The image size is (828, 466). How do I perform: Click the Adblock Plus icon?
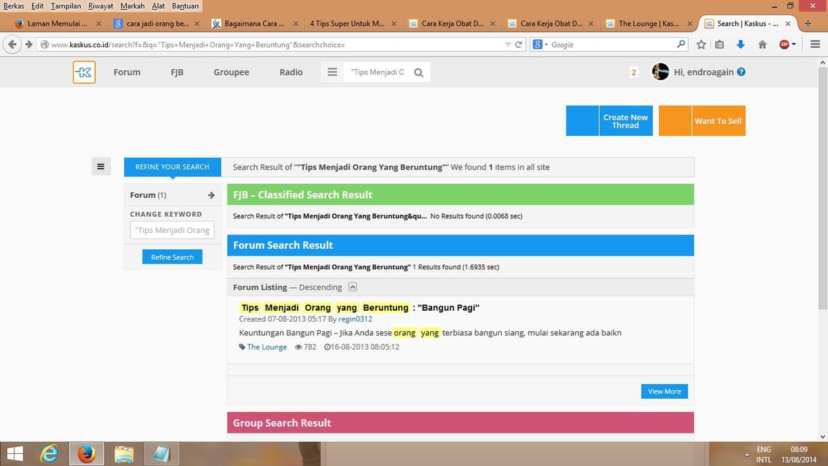pyautogui.click(x=784, y=45)
